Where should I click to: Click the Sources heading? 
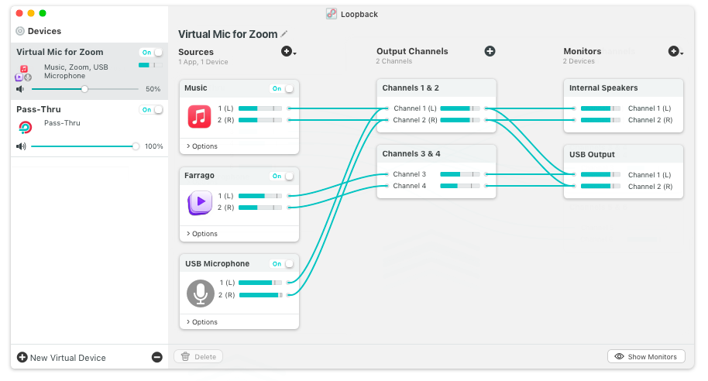[196, 52]
